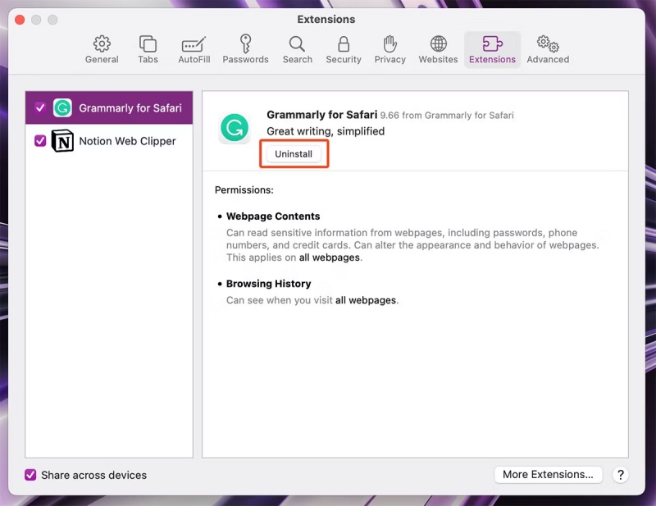Image resolution: width=656 pixels, height=506 pixels.
Task: Open Websites preferences
Action: point(438,50)
